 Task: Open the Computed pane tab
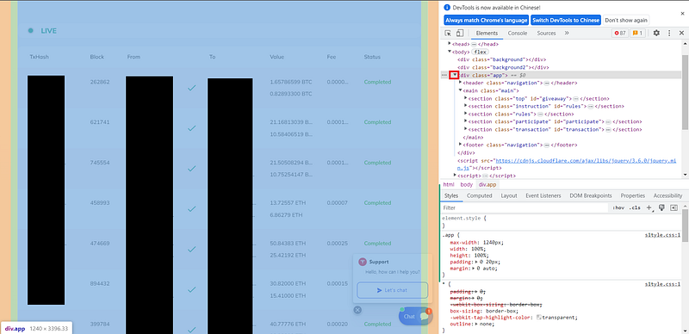(479, 195)
